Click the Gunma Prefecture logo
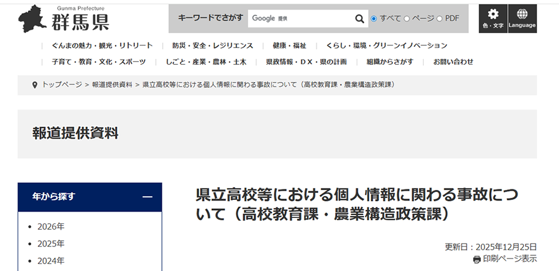 point(63,19)
